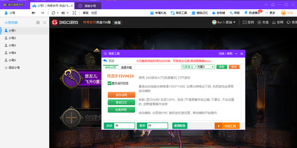Open the refresh options dropdown arrow

(58, 13)
